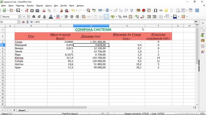Viewport: 206px width, 115px height.
Task: Open sidebar Navigator compass icon
Action: 203,46
